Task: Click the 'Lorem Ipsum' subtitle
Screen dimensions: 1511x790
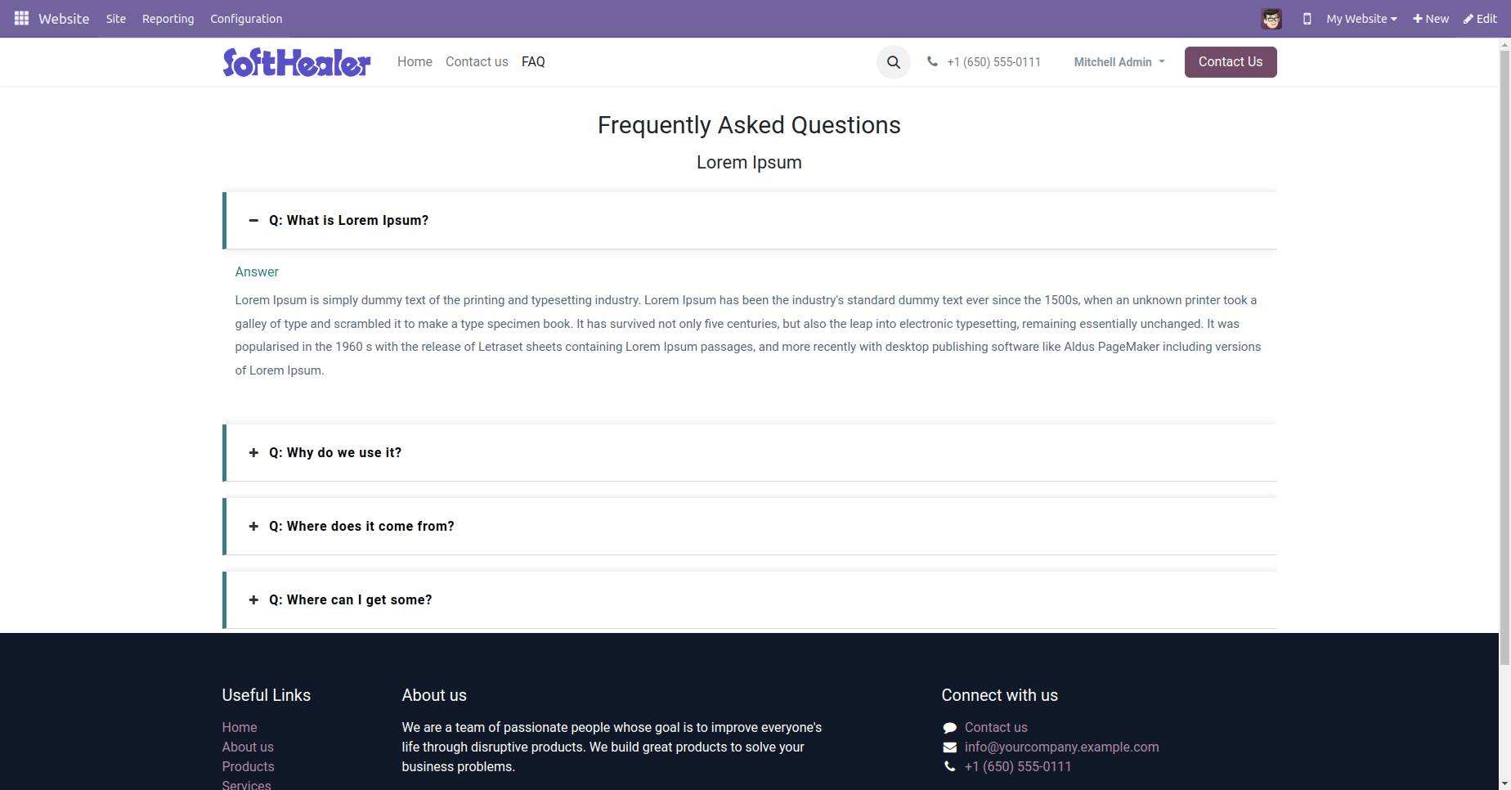Action: point(749,163)
